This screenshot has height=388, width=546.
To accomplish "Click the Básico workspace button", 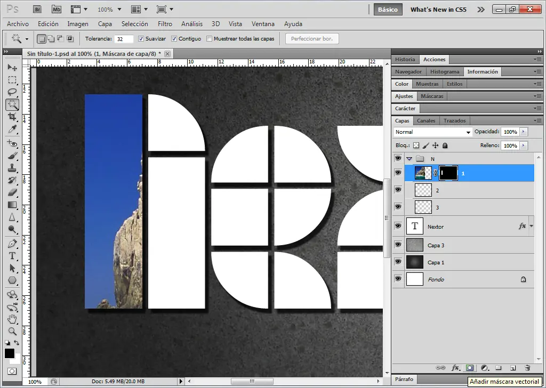I will (388, 10).
